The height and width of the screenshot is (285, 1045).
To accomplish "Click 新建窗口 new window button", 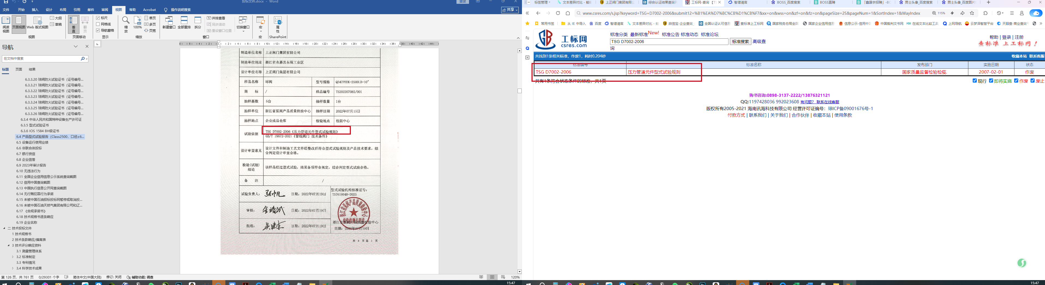I will point(169,23).
